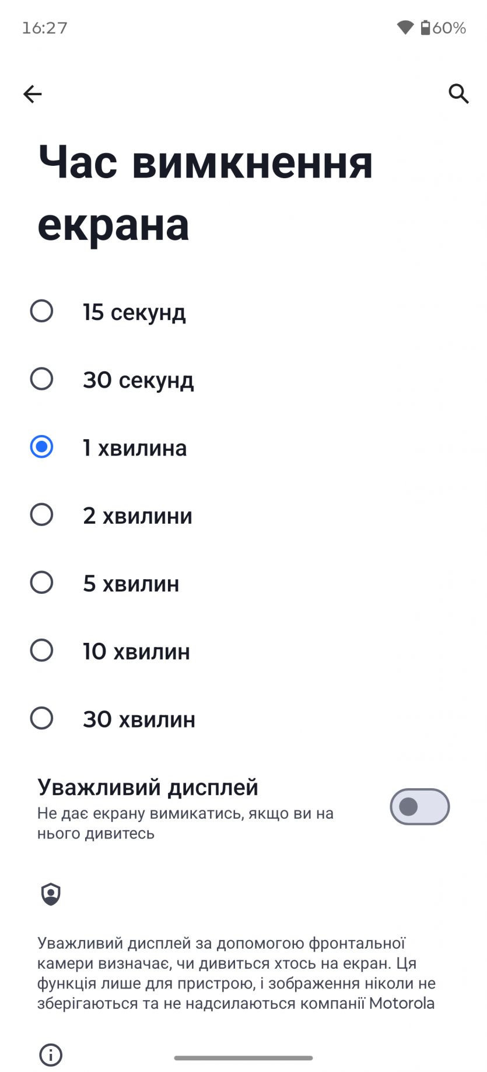
Task: Tap the privacy shield icon
Action: tap(51, 894)
